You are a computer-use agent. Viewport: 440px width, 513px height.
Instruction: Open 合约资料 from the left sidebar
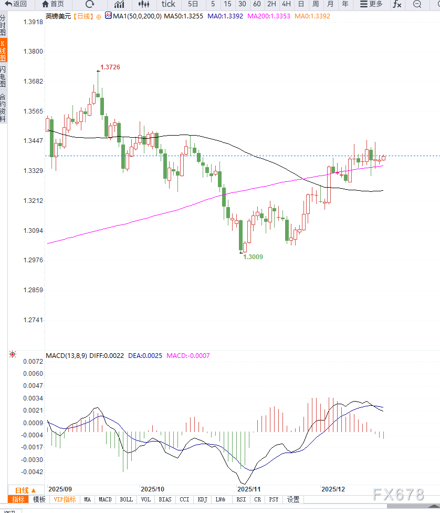[3, 105]
